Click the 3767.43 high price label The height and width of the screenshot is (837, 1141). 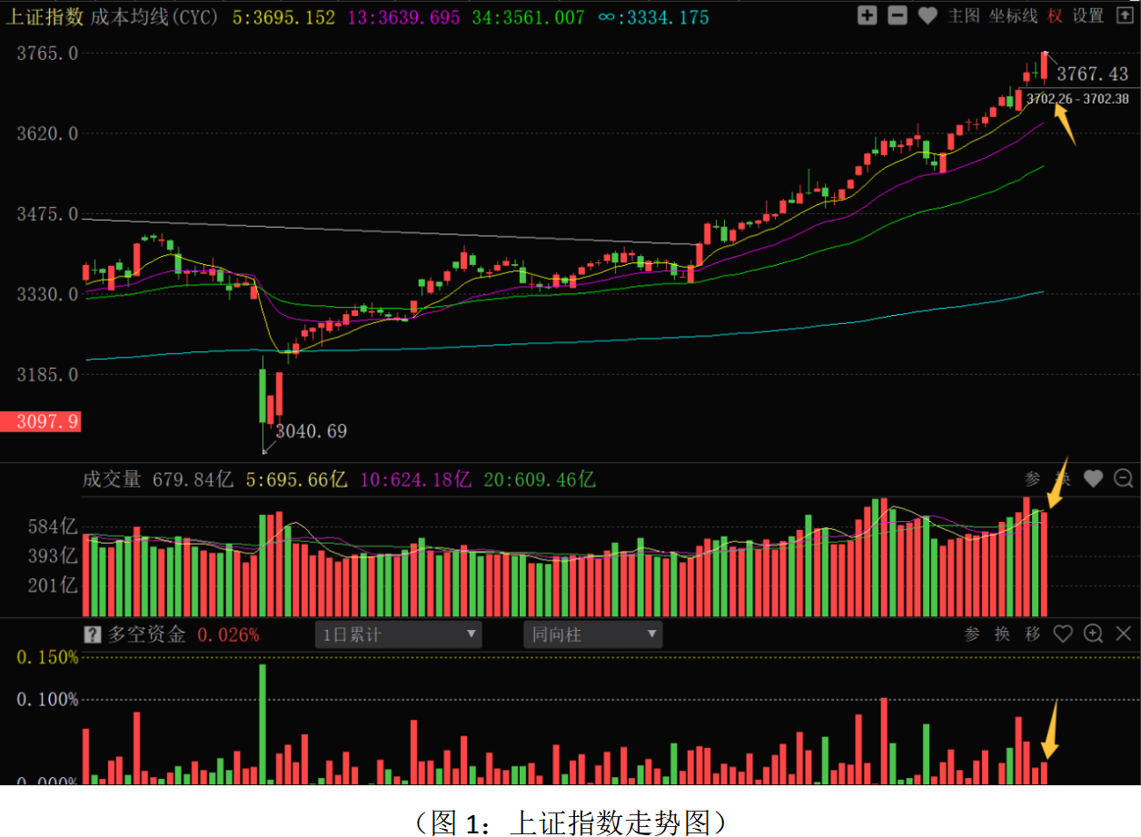coord(1093,74)
